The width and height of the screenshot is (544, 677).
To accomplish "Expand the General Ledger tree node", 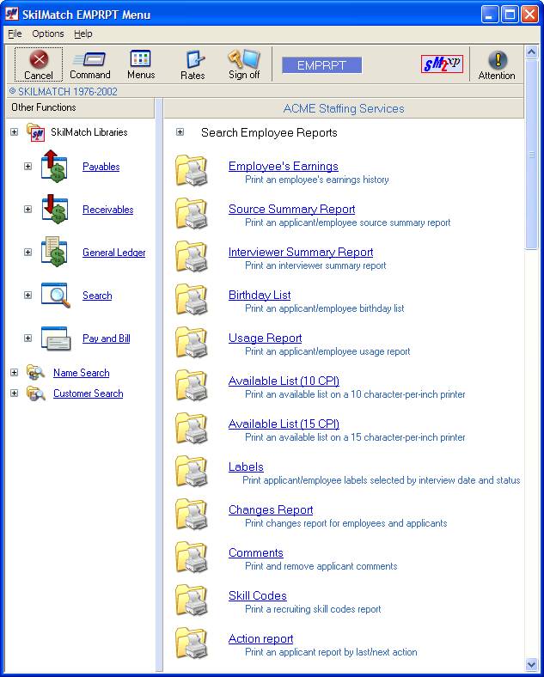I will coord(28,252).
